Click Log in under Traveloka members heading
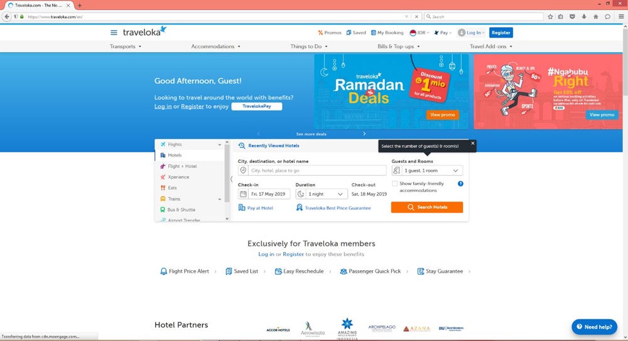Image resolution: width=628 pixels, height=341 pixels. pos(266,254)
